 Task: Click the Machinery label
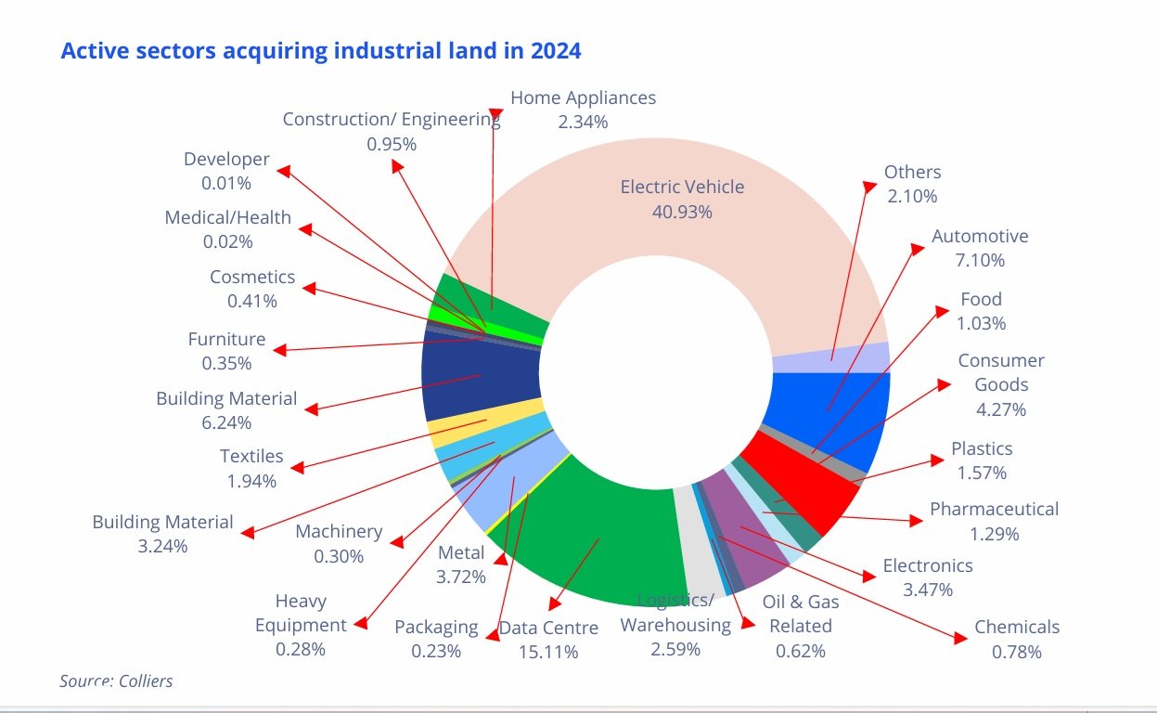coord(339,544)
